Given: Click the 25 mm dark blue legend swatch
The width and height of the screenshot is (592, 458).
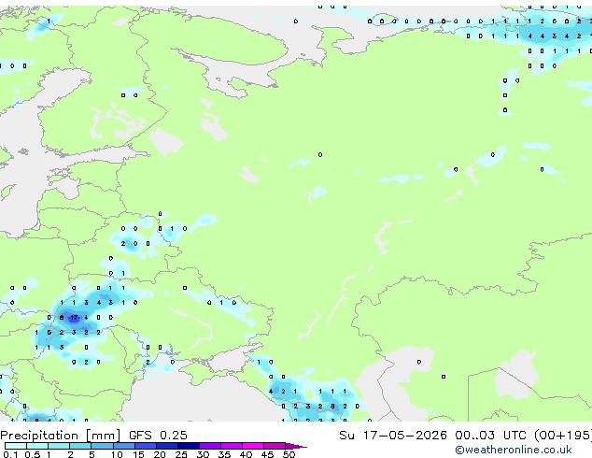Looking at the screenshot, I should click(x=189, y=446).
